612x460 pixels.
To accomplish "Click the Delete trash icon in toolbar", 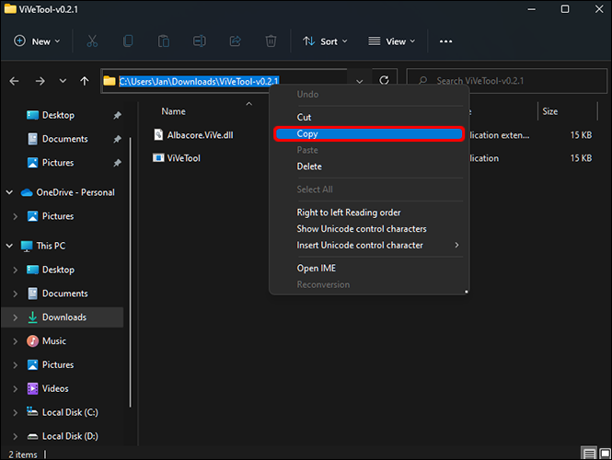I will 271,41.
